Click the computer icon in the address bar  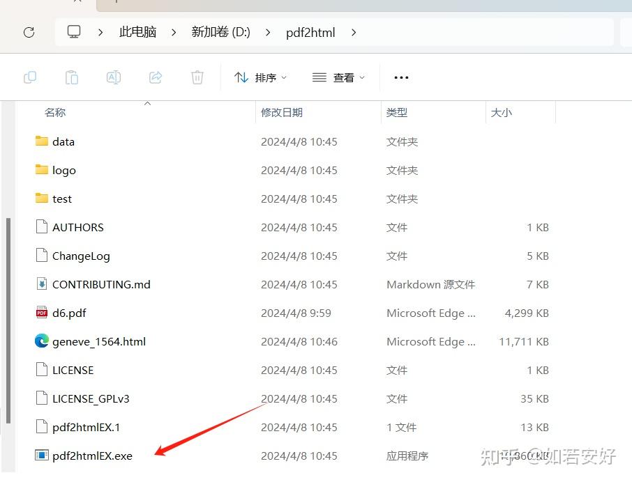(73, 32)
